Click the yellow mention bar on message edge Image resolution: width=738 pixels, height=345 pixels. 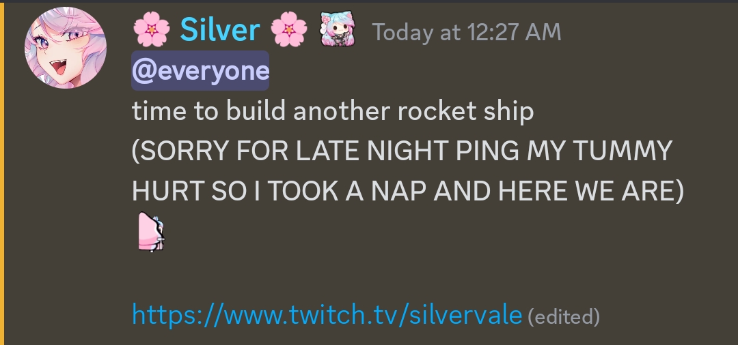coord(2,174)
